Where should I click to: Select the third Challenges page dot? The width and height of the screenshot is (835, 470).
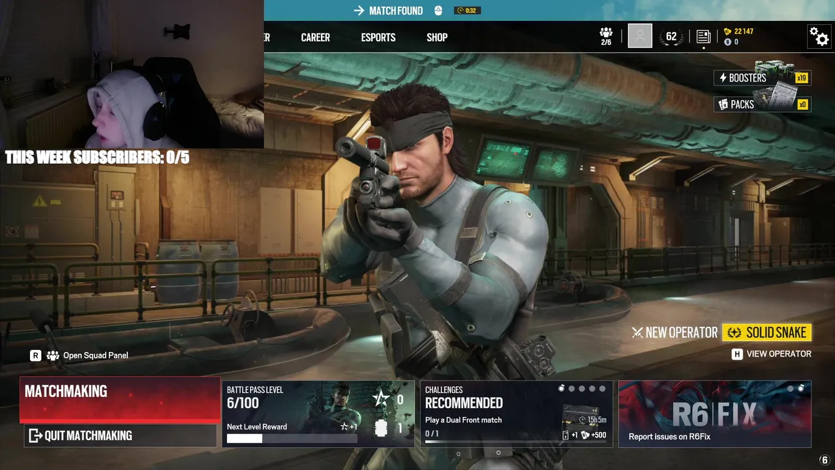tap(582, 388)
